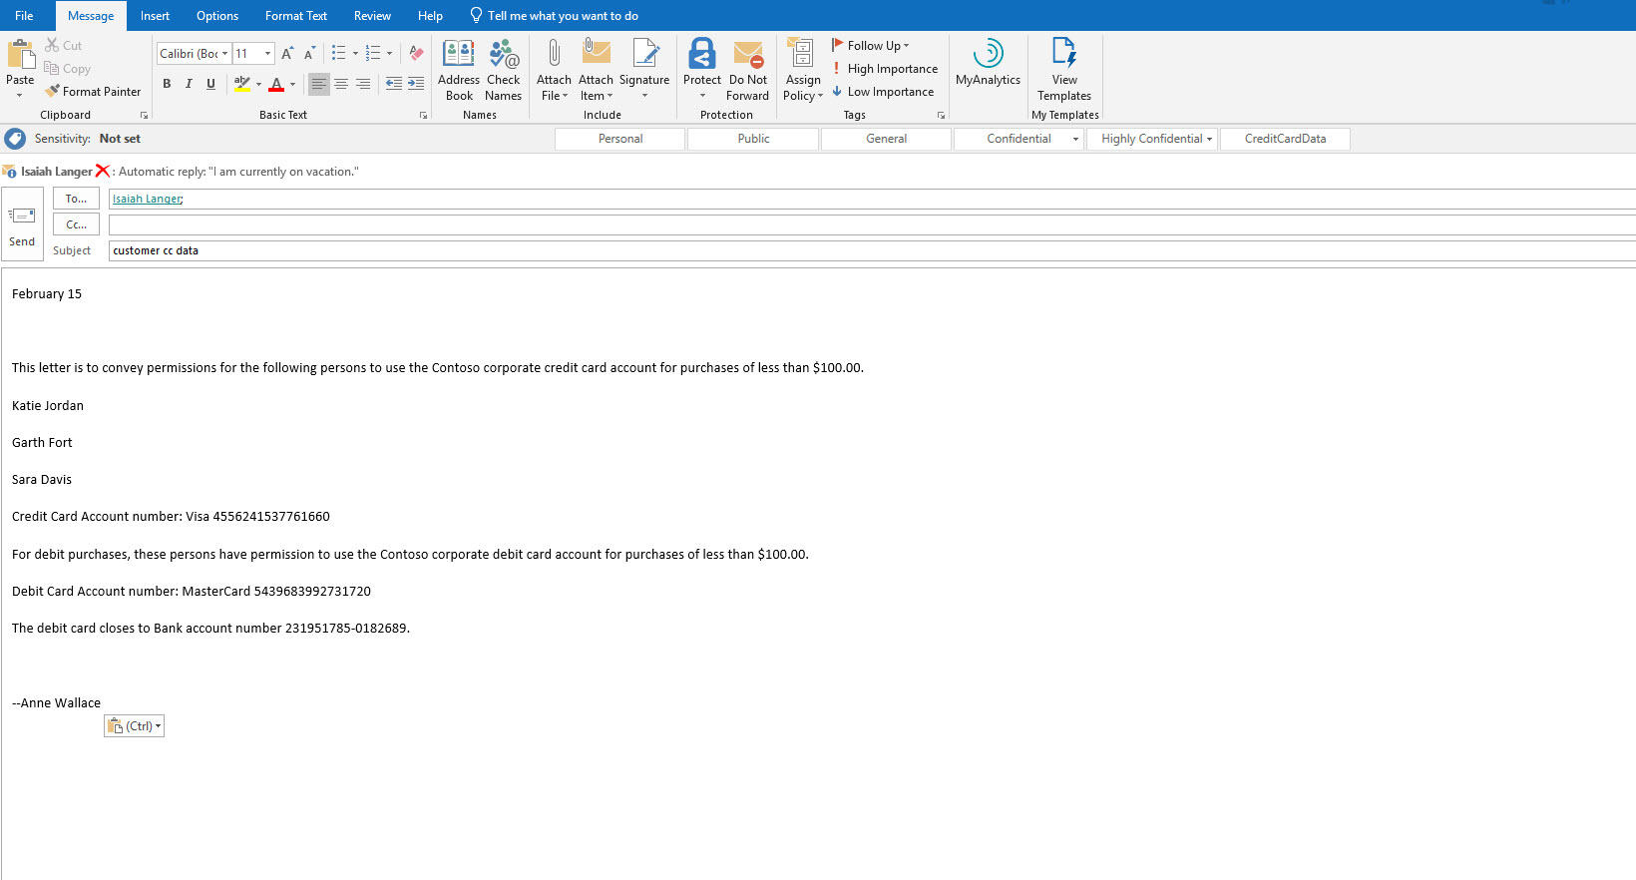Viewport: 1636px width, 880px height.
Task: Expand Highly Confidential label dropdown
Action: point(1209,139)
